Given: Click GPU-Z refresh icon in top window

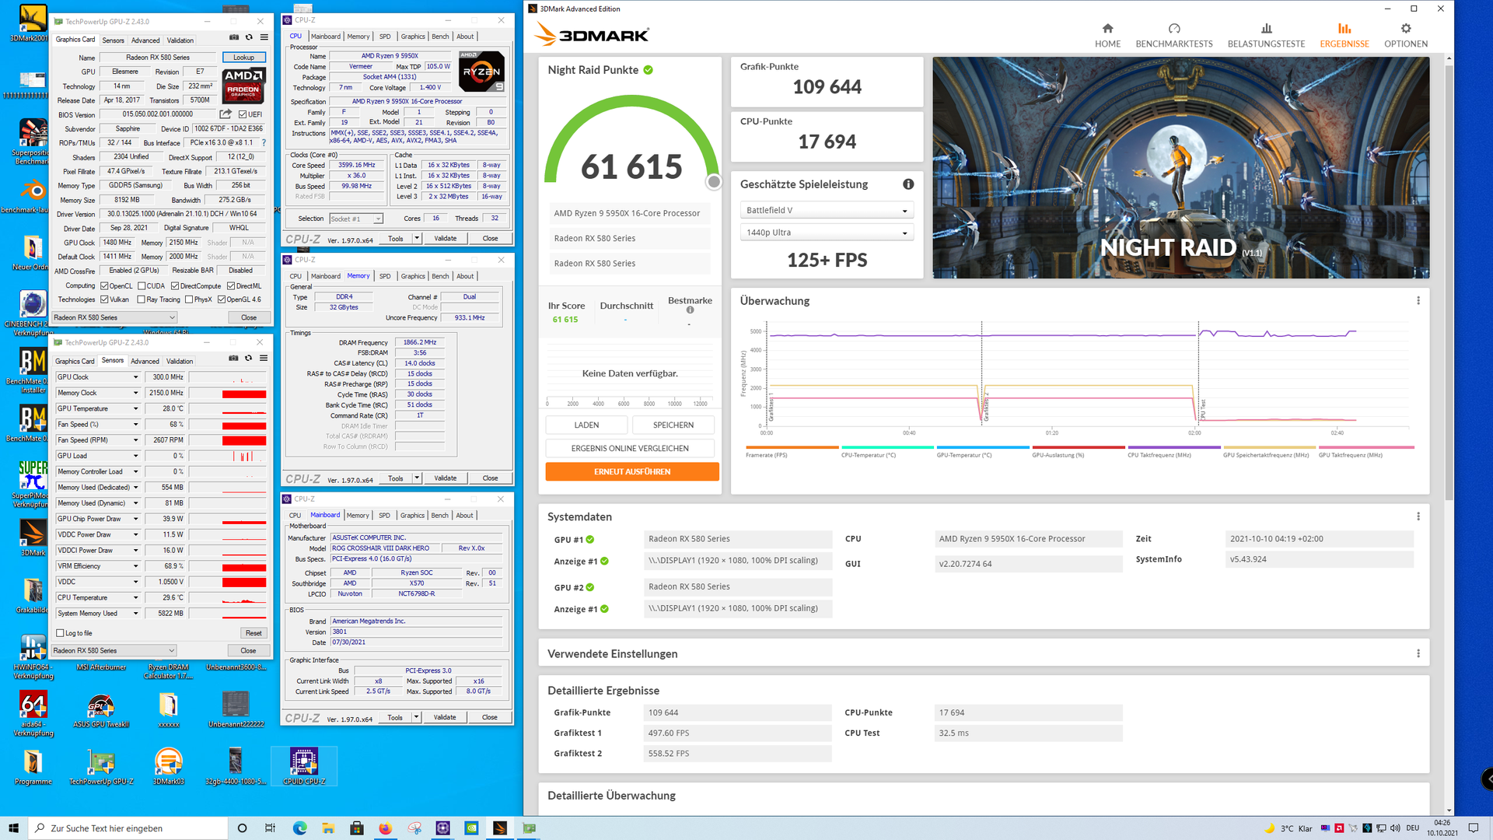Looking at the screenshot, I should (x=249, y=37).
